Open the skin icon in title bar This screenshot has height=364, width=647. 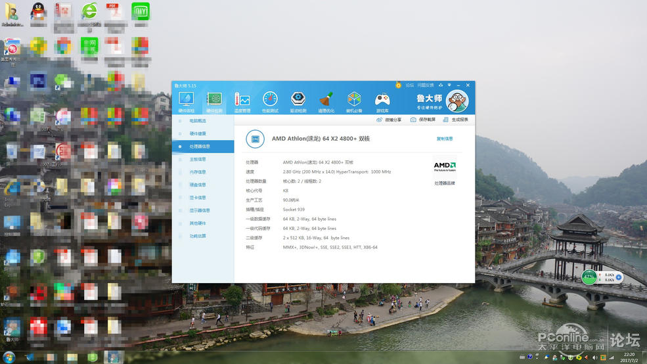(441, 85)
